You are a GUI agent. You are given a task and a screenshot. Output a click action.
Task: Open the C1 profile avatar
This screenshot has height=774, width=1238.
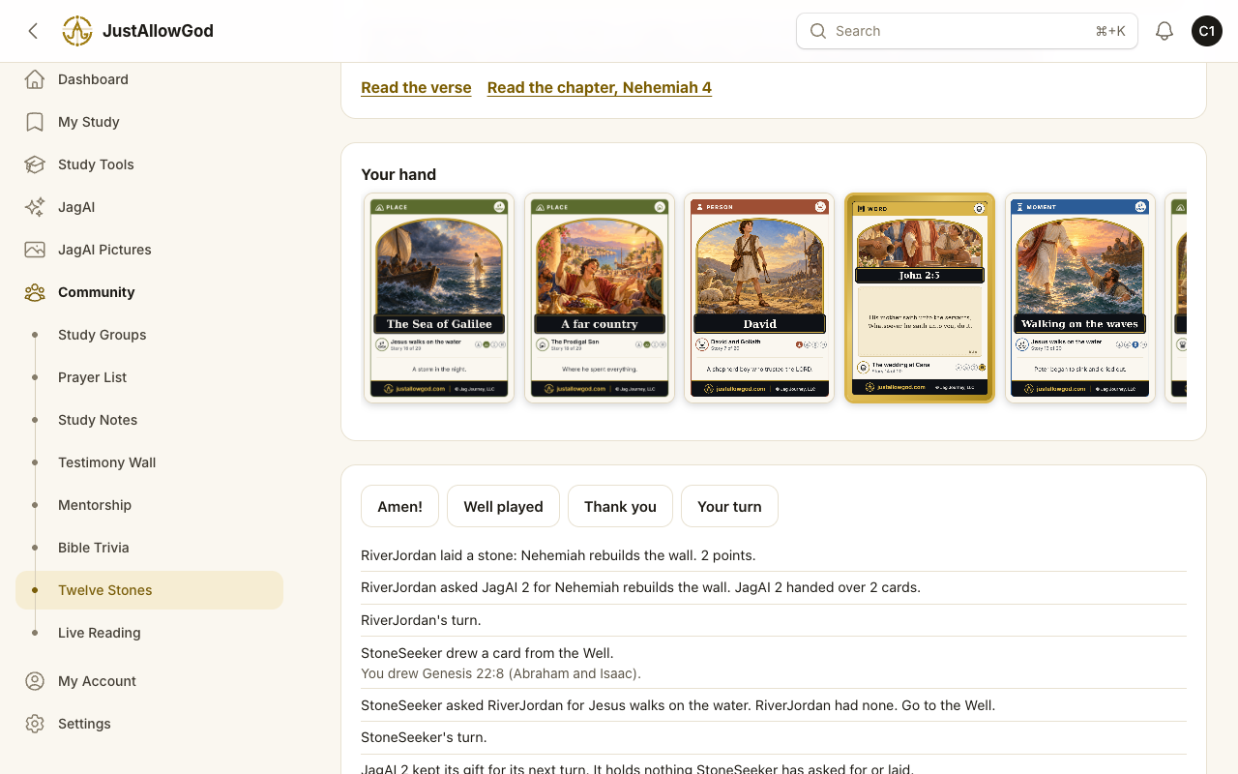click(1207, 31)
